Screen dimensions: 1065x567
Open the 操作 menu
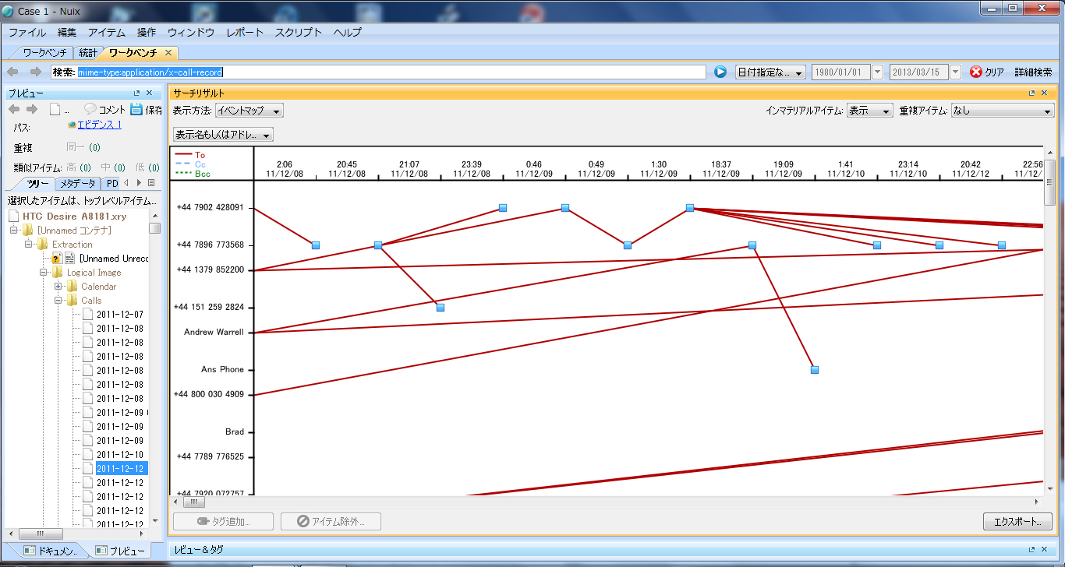point(147,33)
